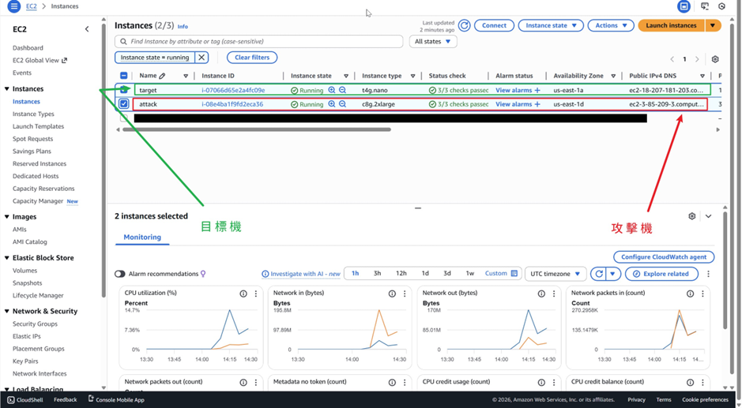The image size is (742, 408).
Task: Click monitoring panel settings gear icon
Action: [692, 216]
